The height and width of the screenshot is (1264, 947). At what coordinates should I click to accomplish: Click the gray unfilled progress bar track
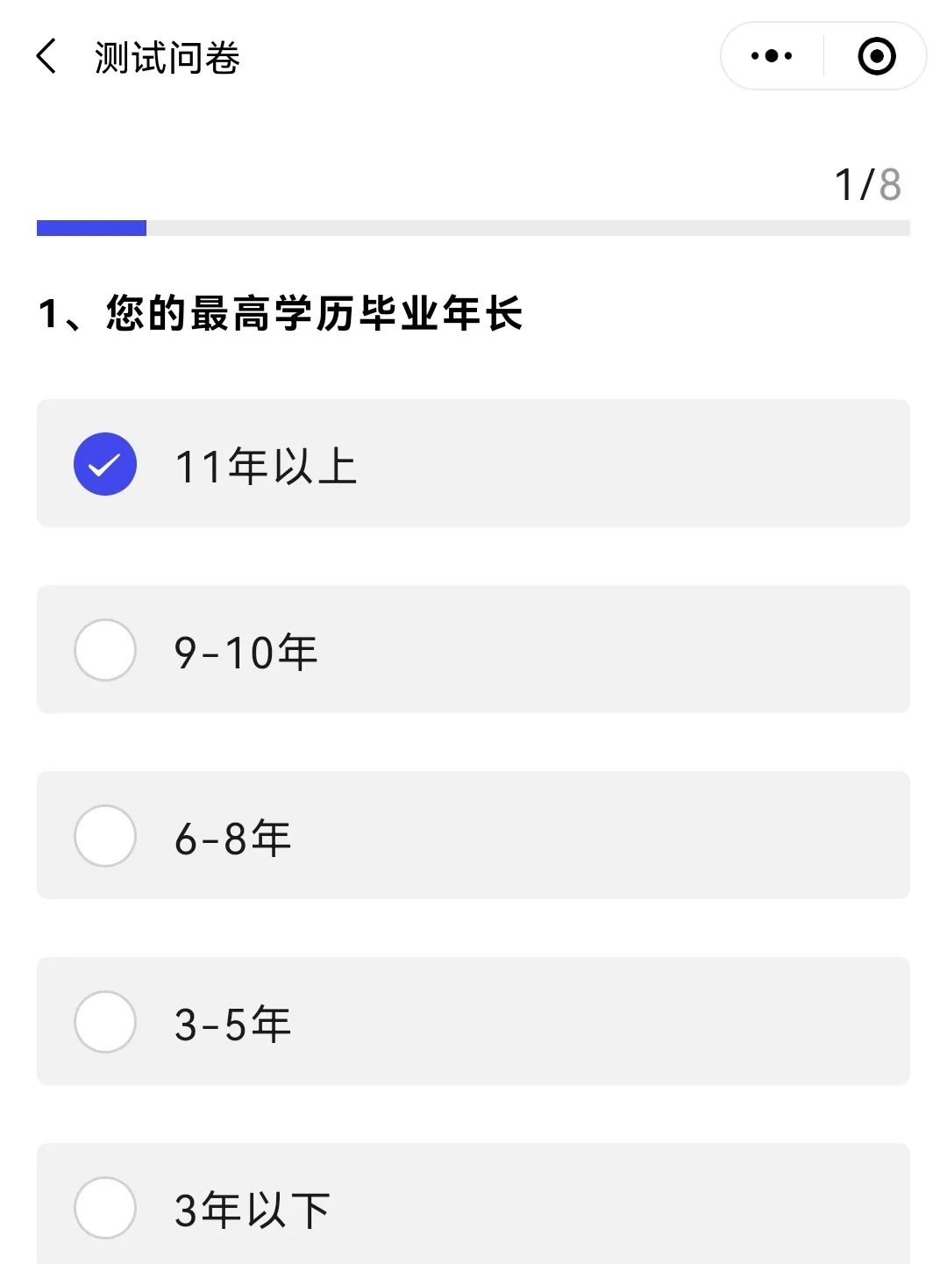pos(526,228)
